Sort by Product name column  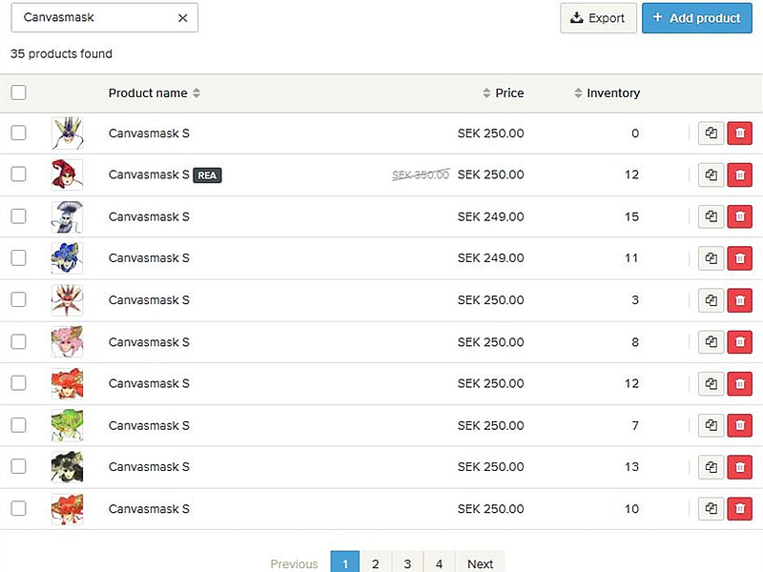coord(155,93)
